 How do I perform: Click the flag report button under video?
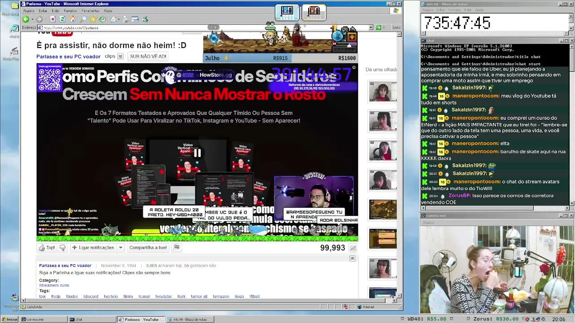pyautogui.click(x=177, y=248)
